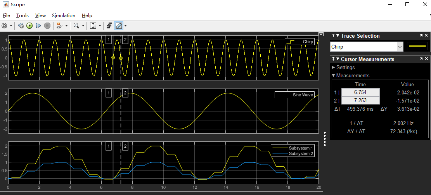The width and height of the screenshot is (431, 195).
Task: Click cursor 1 value 2.042e-02
Action: (408, 92)
